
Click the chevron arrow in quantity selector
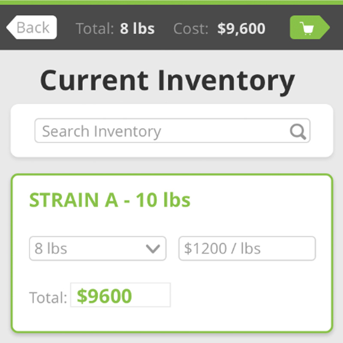coord(153,249)
